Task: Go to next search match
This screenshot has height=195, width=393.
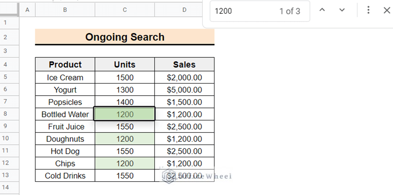Action: click(x=342, y=10)
